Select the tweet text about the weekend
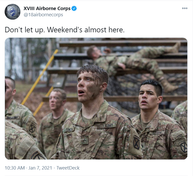The height and width of the screenshot is (176, 193). [65, 30]
